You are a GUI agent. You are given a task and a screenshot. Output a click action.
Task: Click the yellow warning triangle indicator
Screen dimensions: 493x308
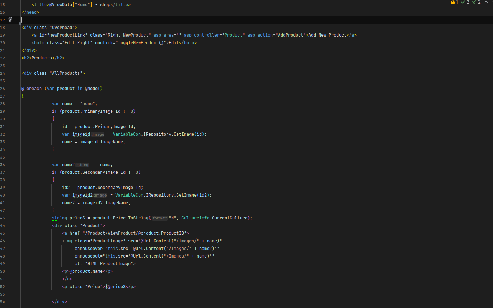(x=453, y=2)
